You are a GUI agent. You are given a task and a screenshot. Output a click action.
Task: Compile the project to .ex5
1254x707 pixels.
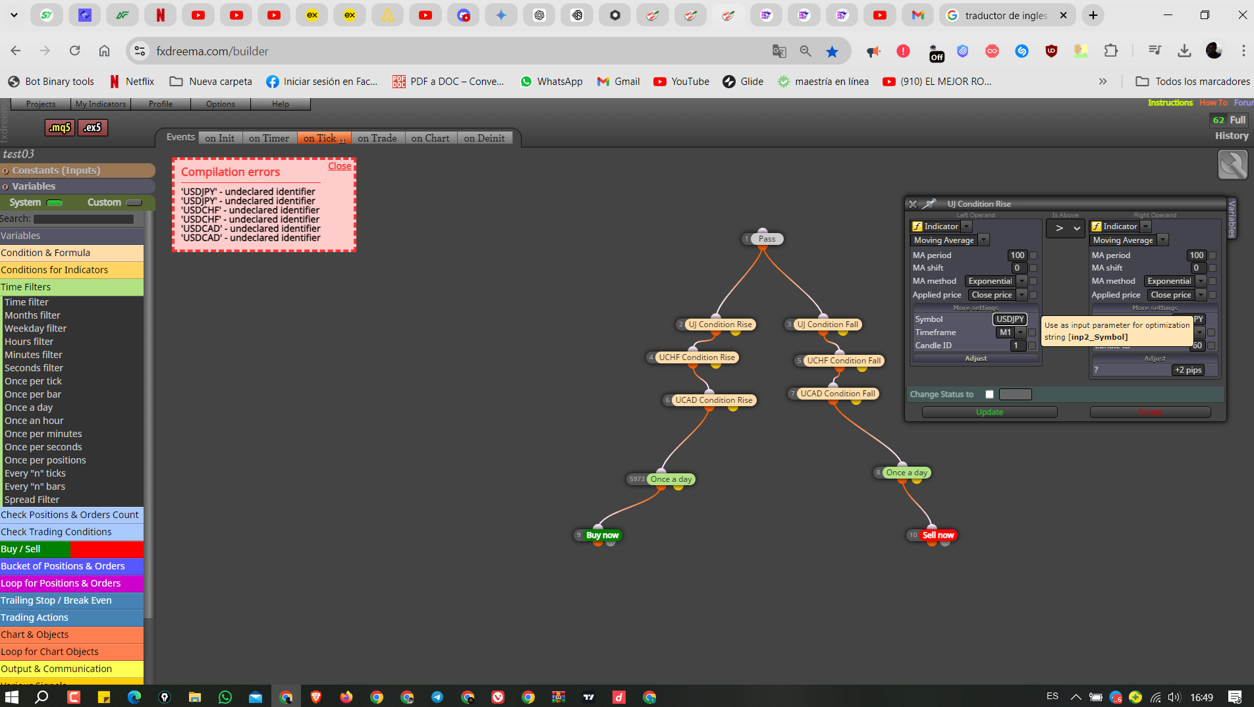point(93,128)
